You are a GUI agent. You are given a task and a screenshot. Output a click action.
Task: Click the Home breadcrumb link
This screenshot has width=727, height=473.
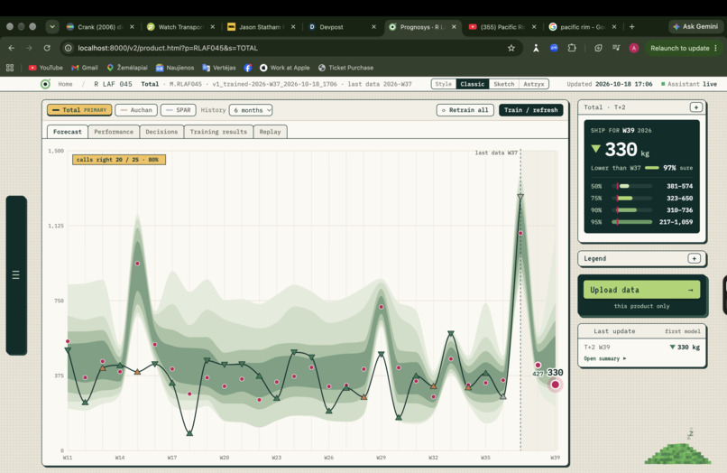(65, 84)
